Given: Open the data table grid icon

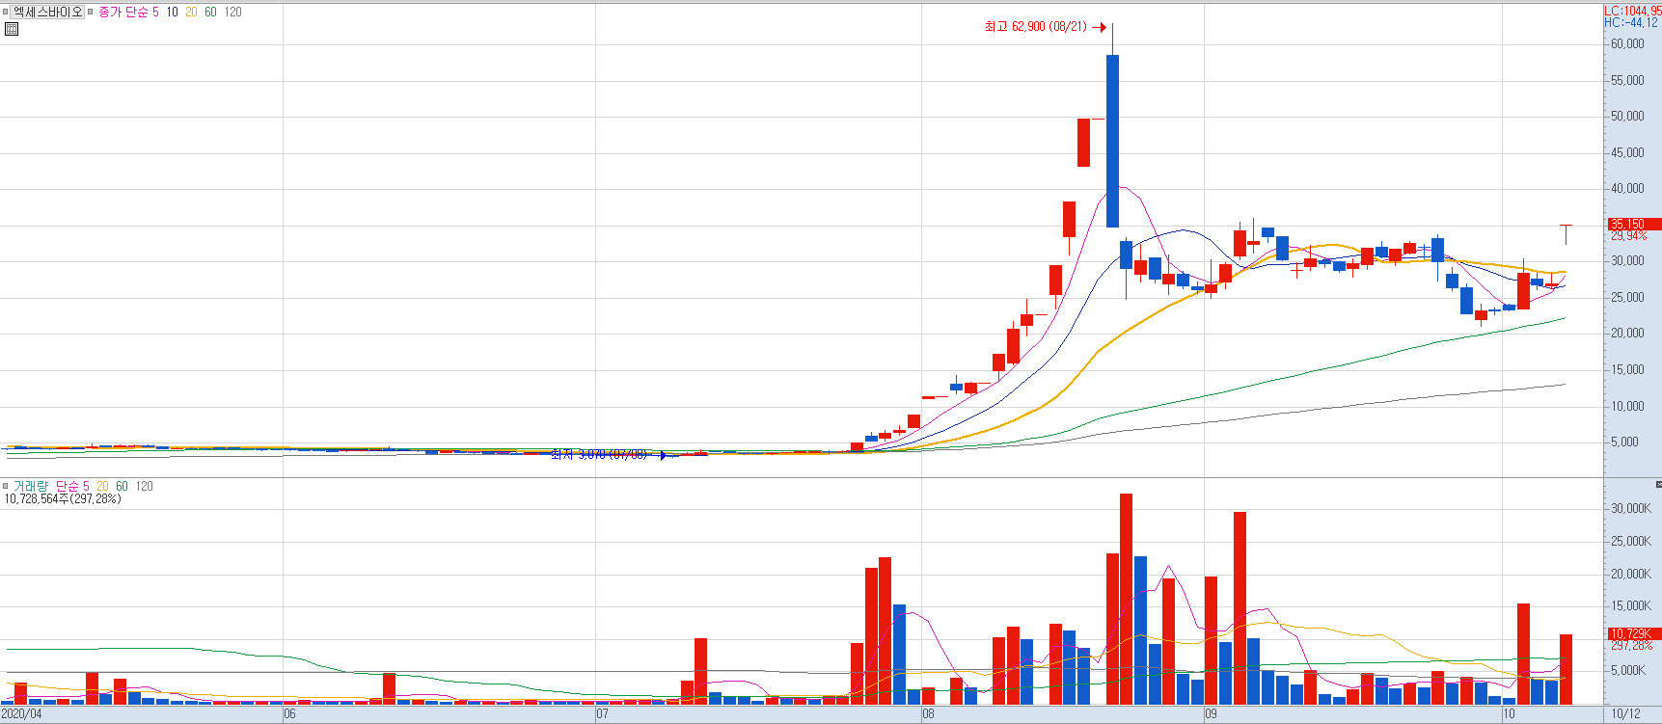Looking at the screenshot, I should 12,29.
